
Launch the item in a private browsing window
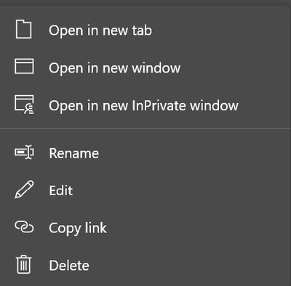145,105
